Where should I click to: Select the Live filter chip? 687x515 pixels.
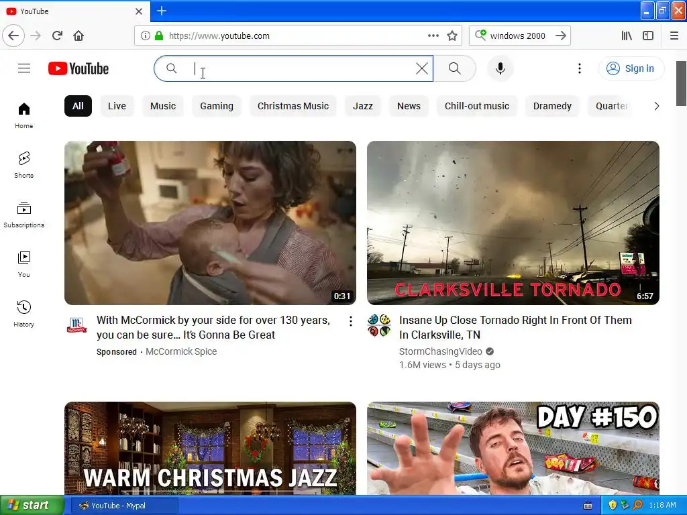click(117, 106)
